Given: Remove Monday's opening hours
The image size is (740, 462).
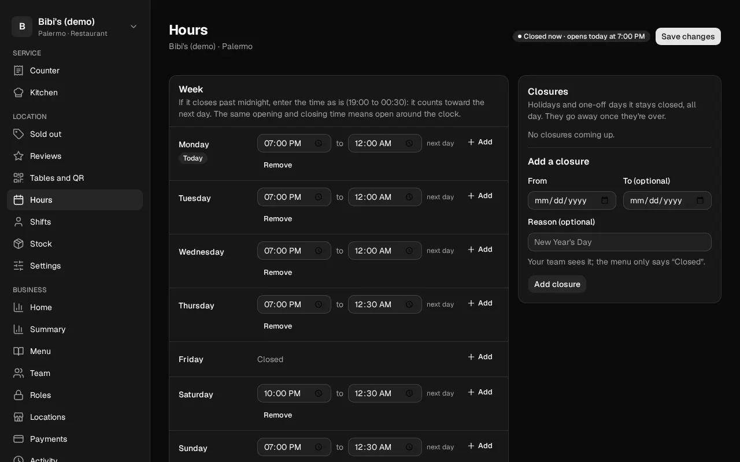Looking at the screenshot, I should click(x=277, y=165).
